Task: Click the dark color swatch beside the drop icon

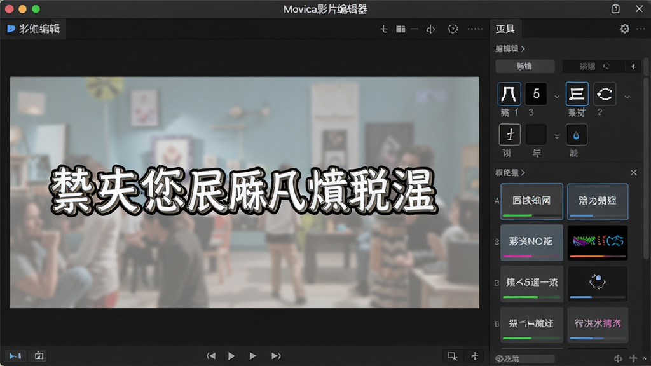Action: 536,135
